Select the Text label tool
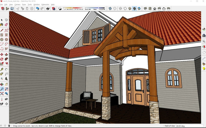The image size is (206, 128). pyautogui.click(x=6, y=74)
